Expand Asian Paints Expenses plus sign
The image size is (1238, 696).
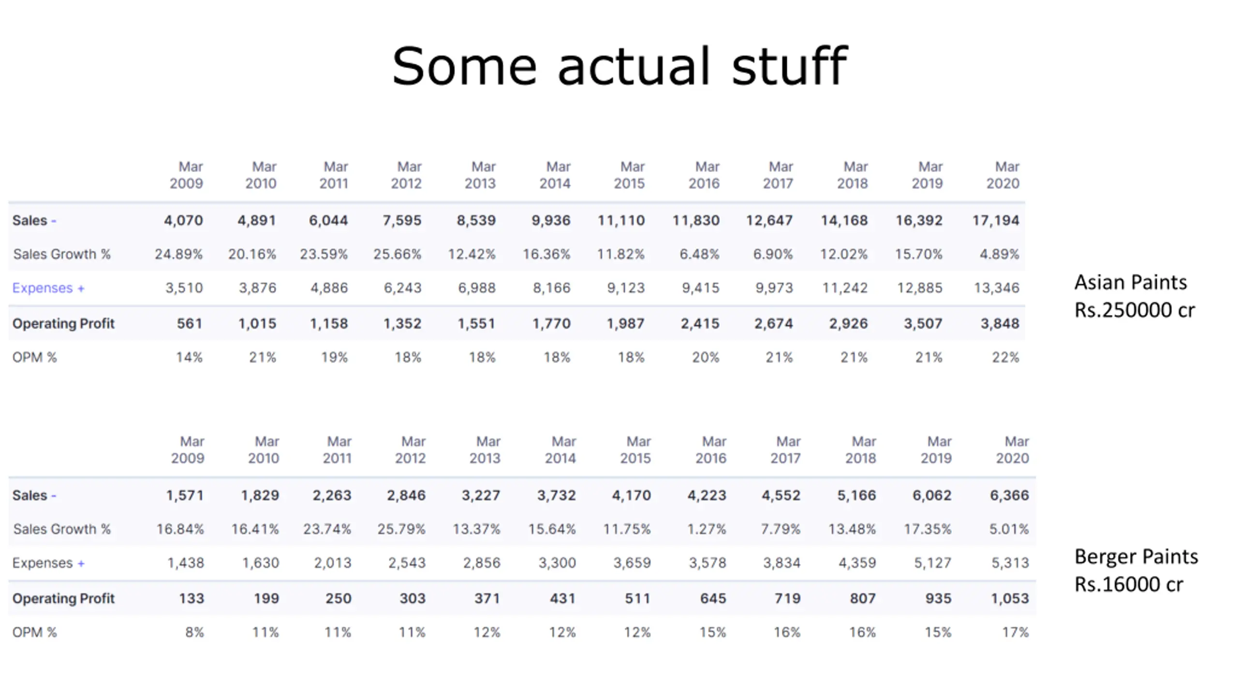[81, 289]
